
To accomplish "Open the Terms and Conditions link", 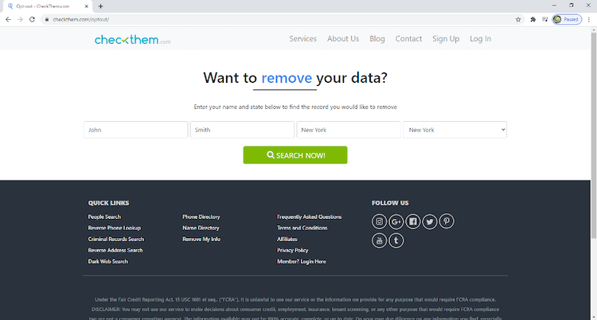I will [x=302, y=228].
